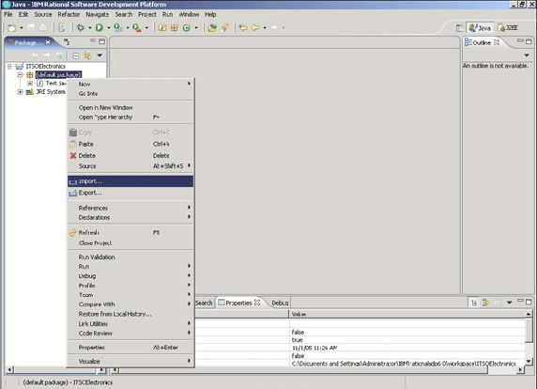Click the Show Categories icon in Properties

(x=474, y=303)
